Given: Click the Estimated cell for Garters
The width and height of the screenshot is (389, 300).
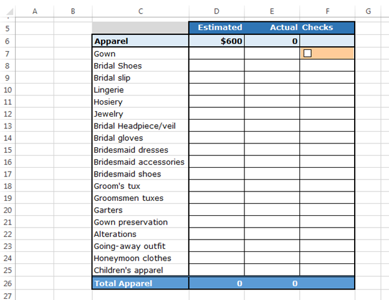Looking at the screenshot, I should pos(216,210).
